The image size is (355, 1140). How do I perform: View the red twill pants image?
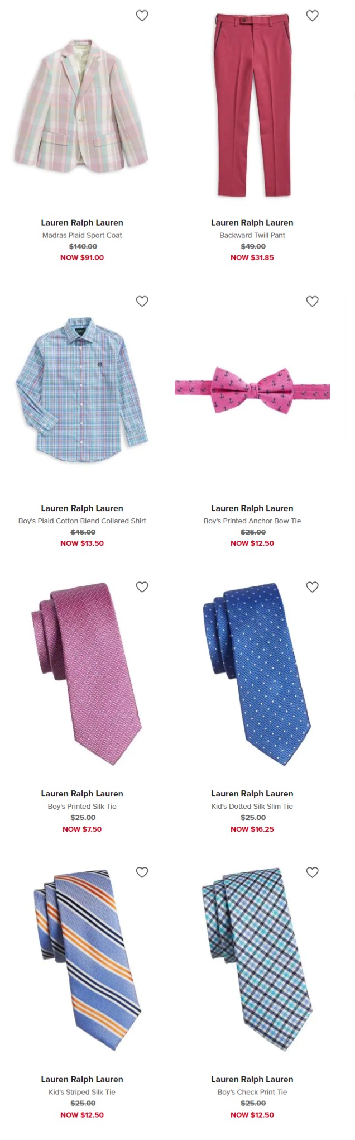click(x=252, y=105)
